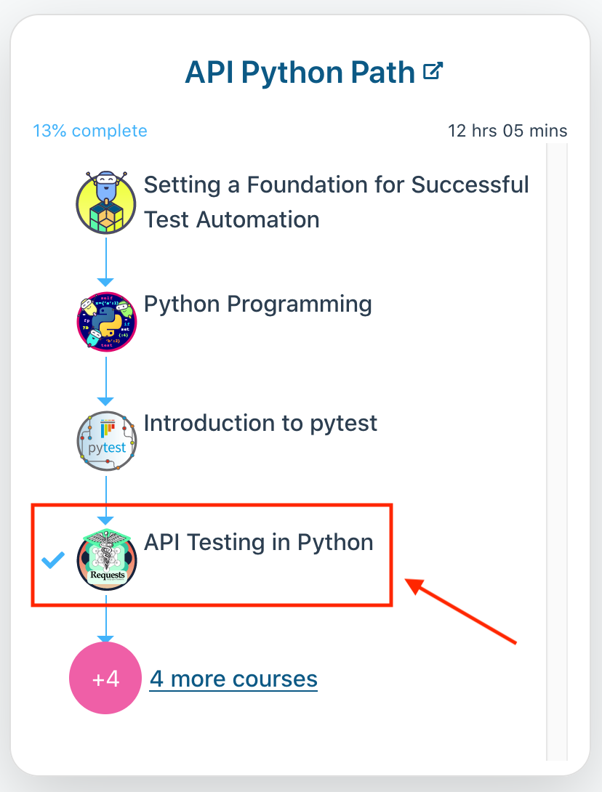Click the arrow connector below the robot icon
The height and width of the screenshot is (792, 602).
105,262
